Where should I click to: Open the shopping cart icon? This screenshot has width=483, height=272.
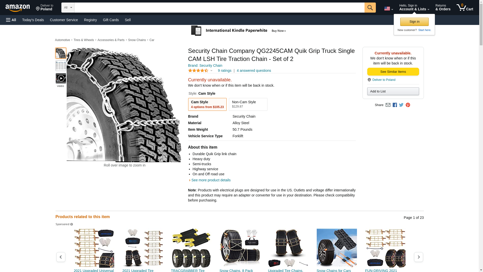point(465,8)
